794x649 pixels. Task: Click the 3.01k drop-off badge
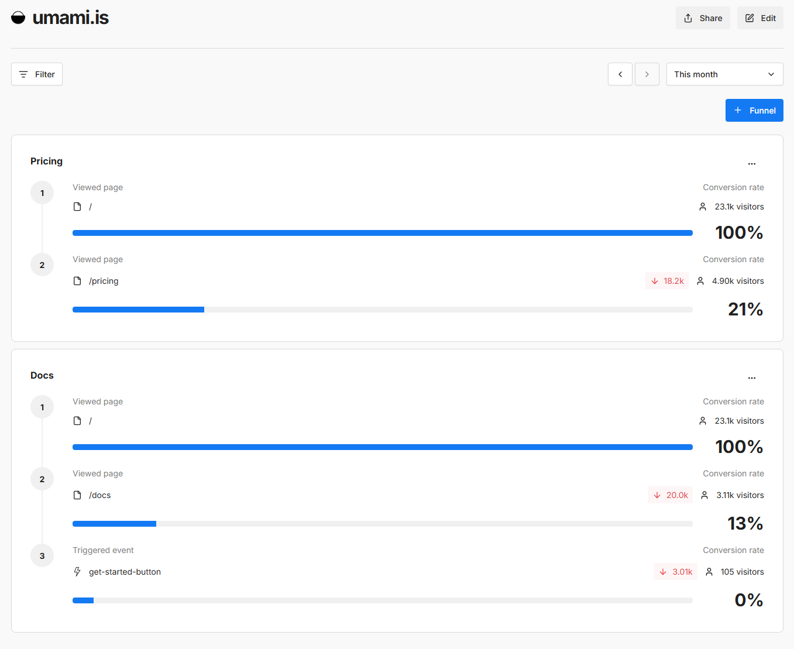pos(676,572)
